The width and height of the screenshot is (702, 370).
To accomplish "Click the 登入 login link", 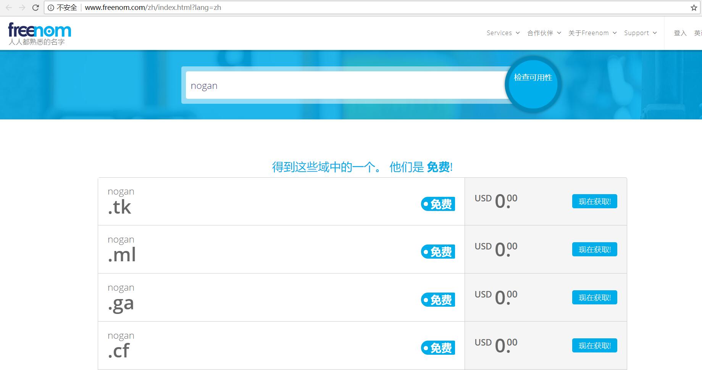I will (680, 33).
